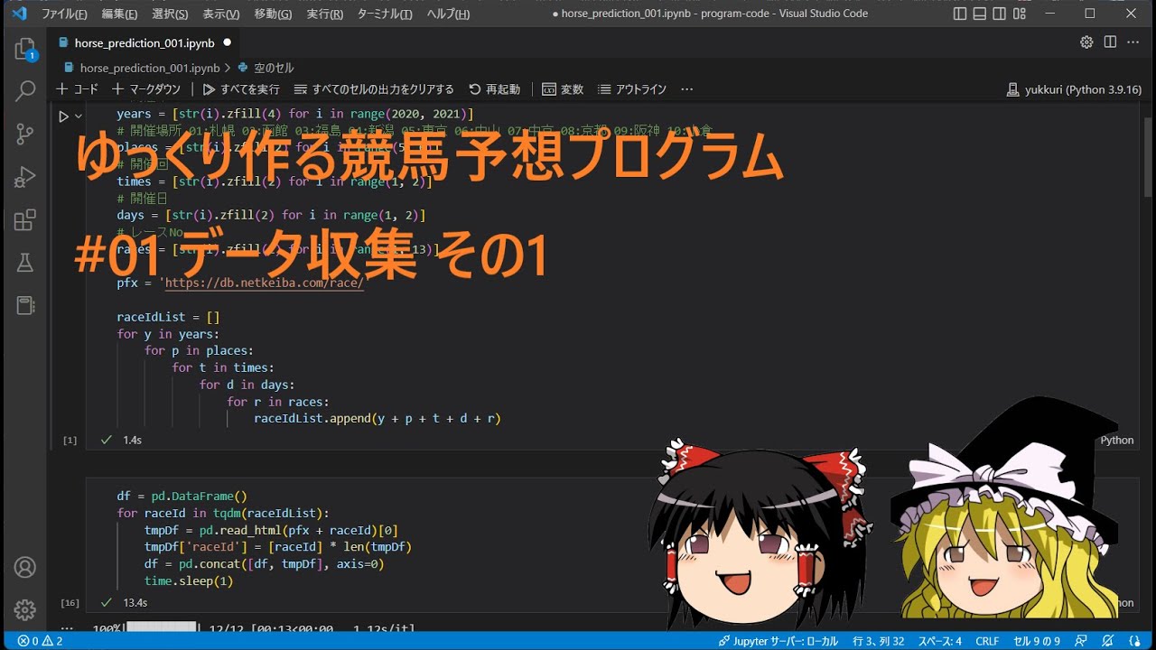The height and width of the screenshot is (650, 1156).
Task: Click the VS Code logo icon
Action: pyautogui.click(x=19, y=14)
